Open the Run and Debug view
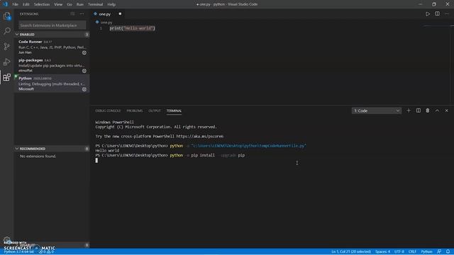 coord(7,62)
